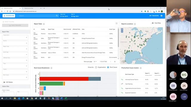This screenshot has width=191, height=107.
Task: Sort by the Event Type column header
Action: (112, 29)
